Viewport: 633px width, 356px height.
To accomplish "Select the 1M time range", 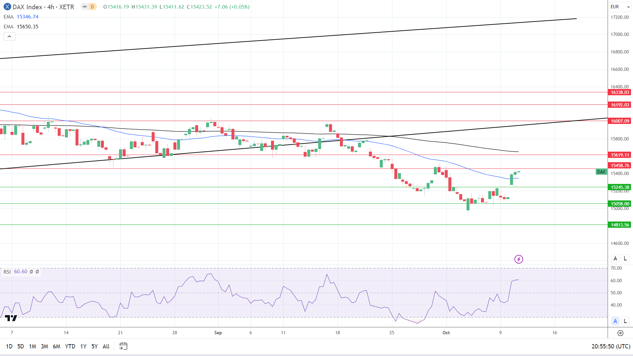I will [32, 346].
